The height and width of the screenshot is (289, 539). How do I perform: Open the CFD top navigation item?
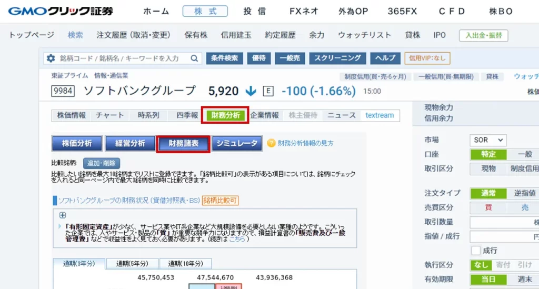coord(452,12)
